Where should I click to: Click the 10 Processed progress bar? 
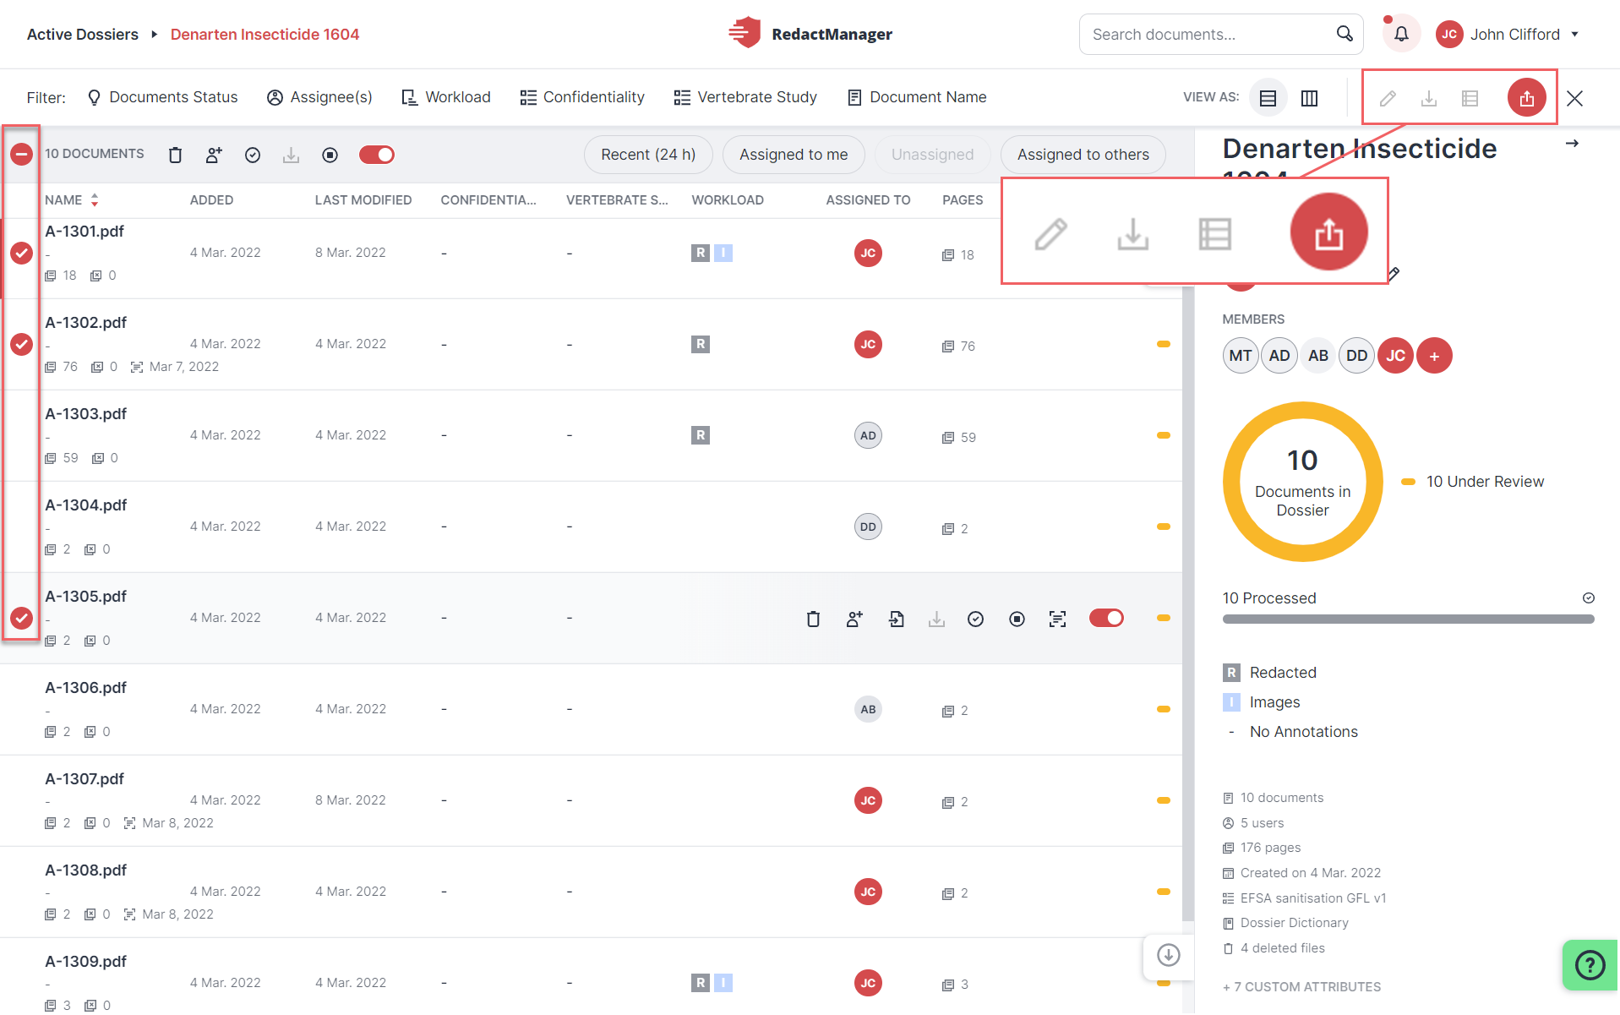(1408, 619)
